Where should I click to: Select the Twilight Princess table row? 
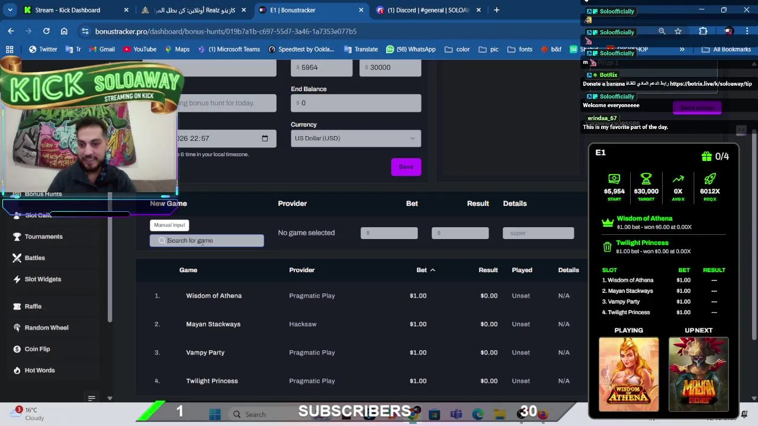click(361, 381)
